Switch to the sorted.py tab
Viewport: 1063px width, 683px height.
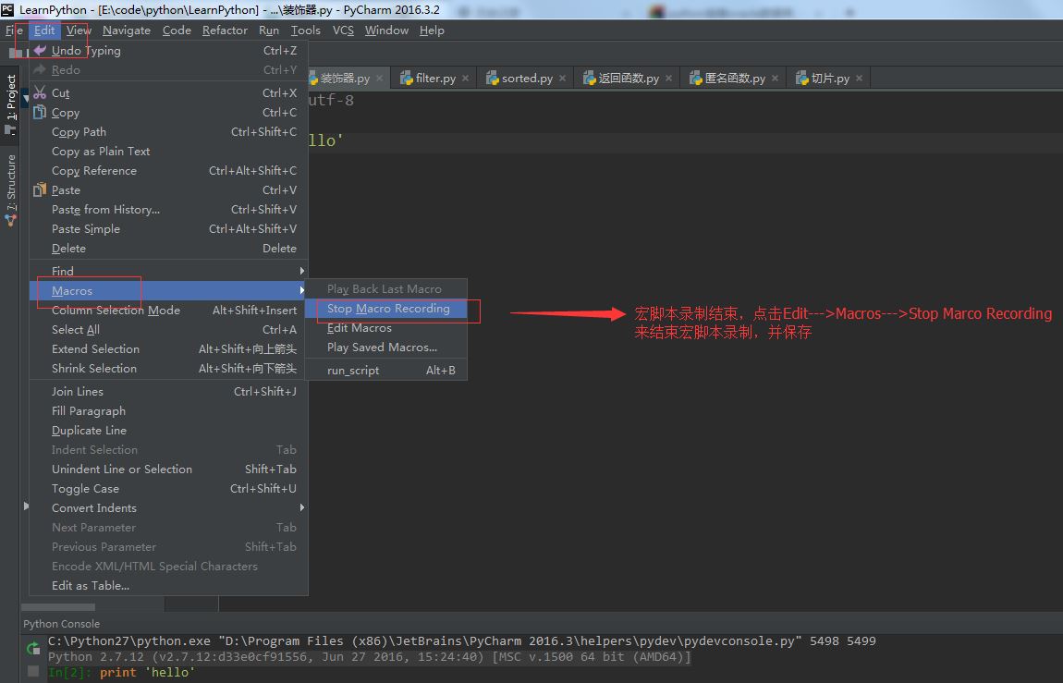coord(527,79)
